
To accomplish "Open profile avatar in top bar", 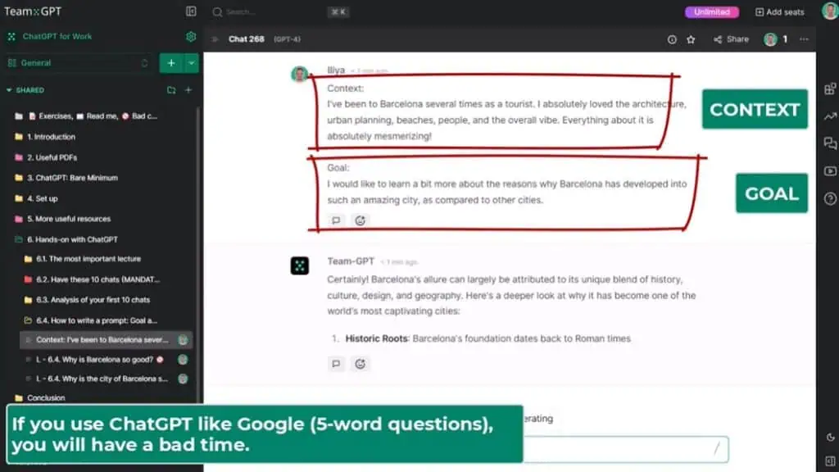I will [830, 11].
